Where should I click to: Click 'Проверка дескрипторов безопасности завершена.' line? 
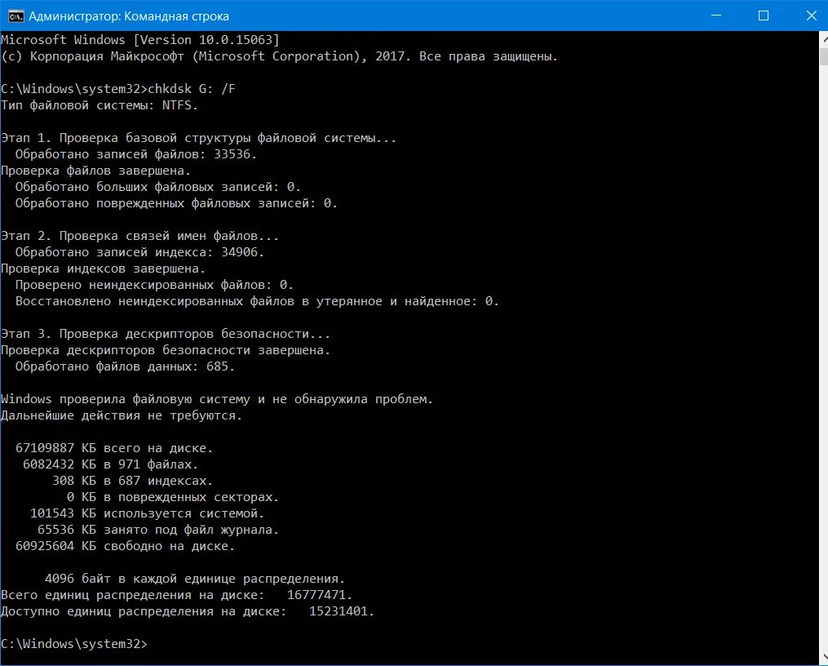(166, 350)
